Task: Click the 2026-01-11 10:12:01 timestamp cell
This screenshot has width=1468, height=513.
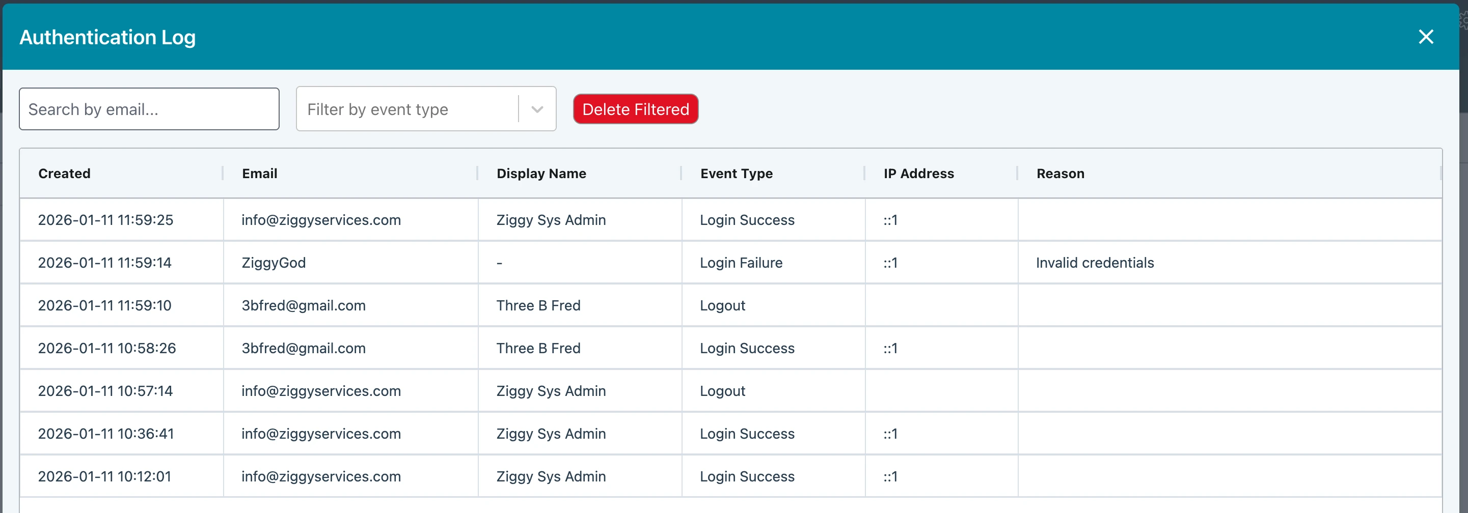Action: pos(104,476)
